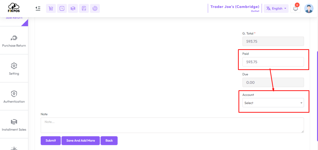
Task: Click the Submit button
Action: 51,140
